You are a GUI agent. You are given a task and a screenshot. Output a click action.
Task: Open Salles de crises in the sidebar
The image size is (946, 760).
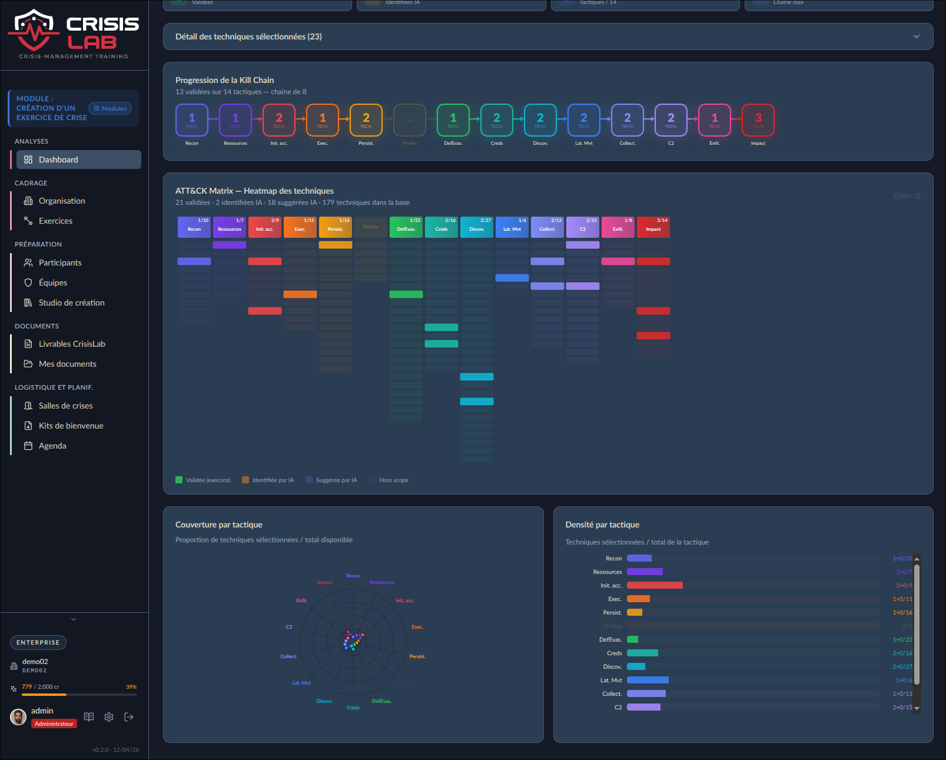click(65, 406)
